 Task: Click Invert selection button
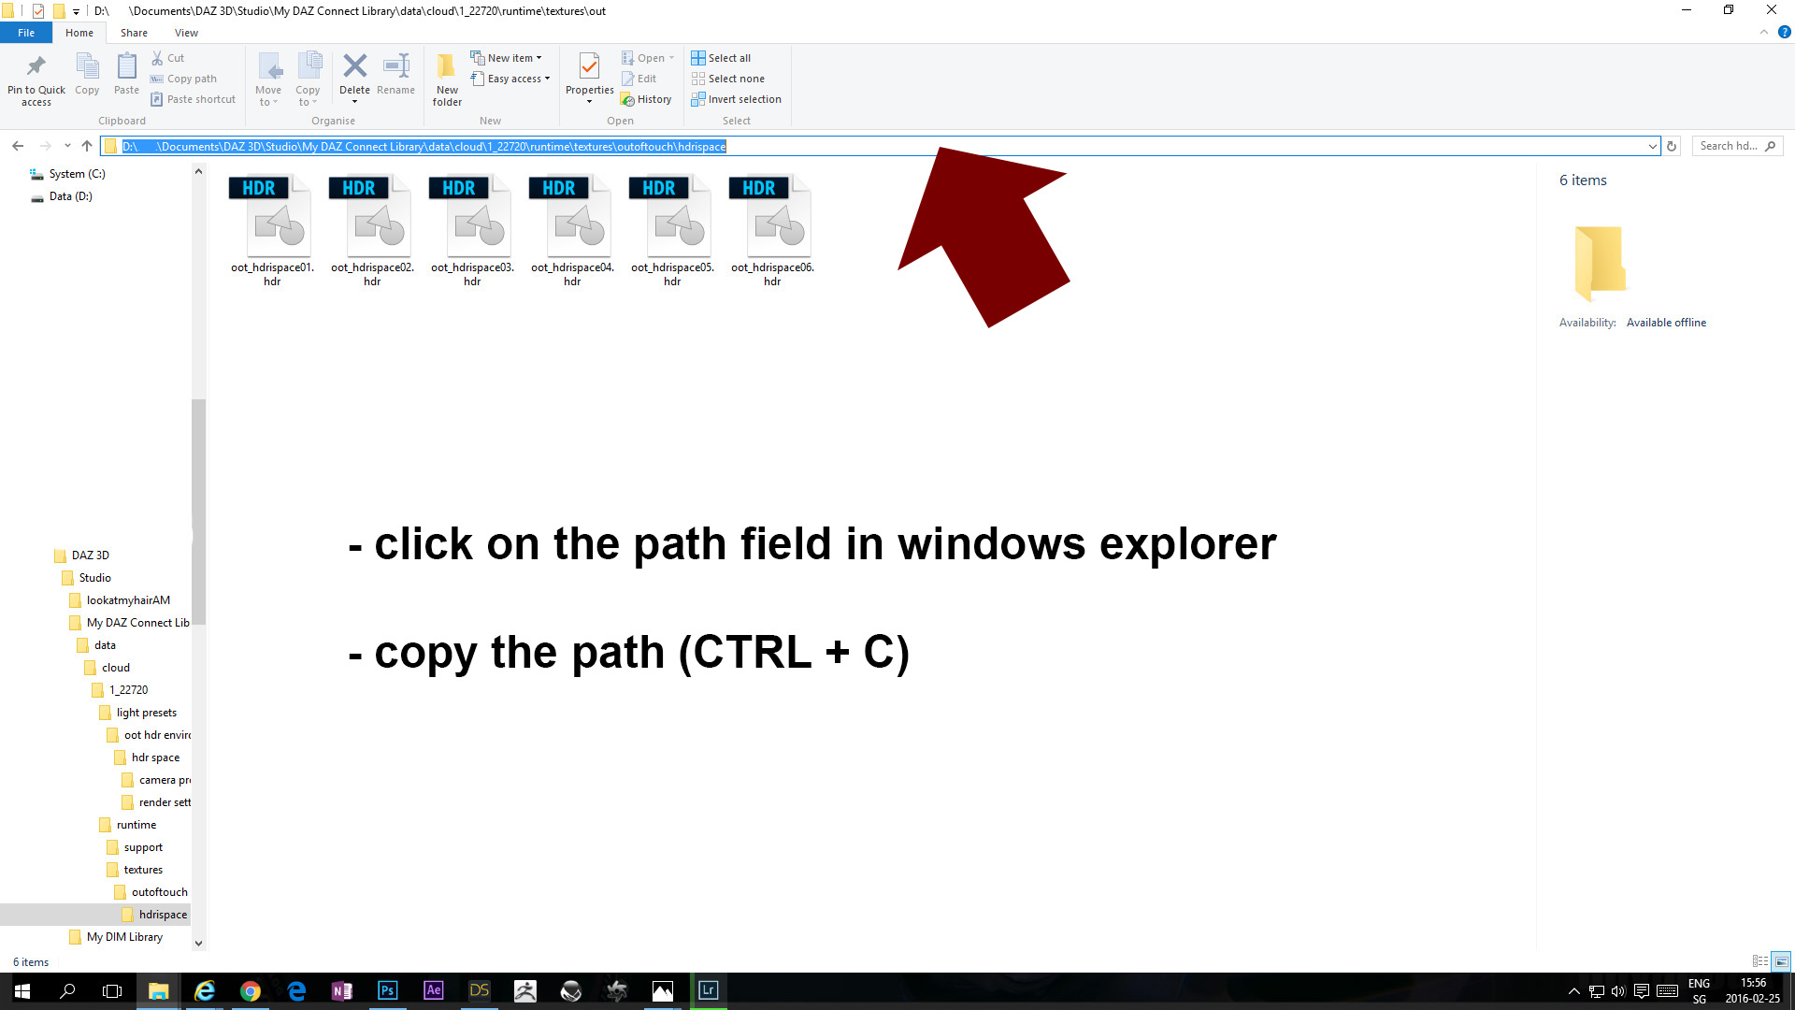[x=737, y=99]
